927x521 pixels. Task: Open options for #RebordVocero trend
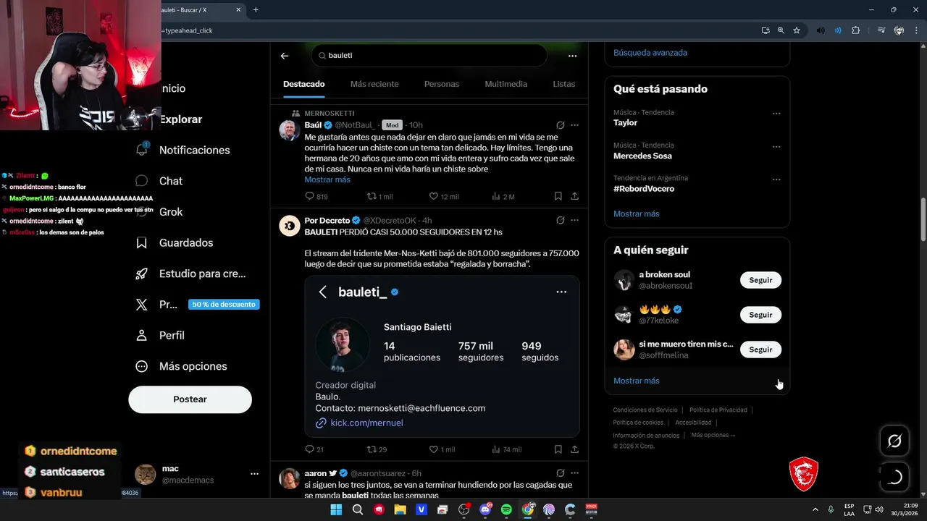776,179
